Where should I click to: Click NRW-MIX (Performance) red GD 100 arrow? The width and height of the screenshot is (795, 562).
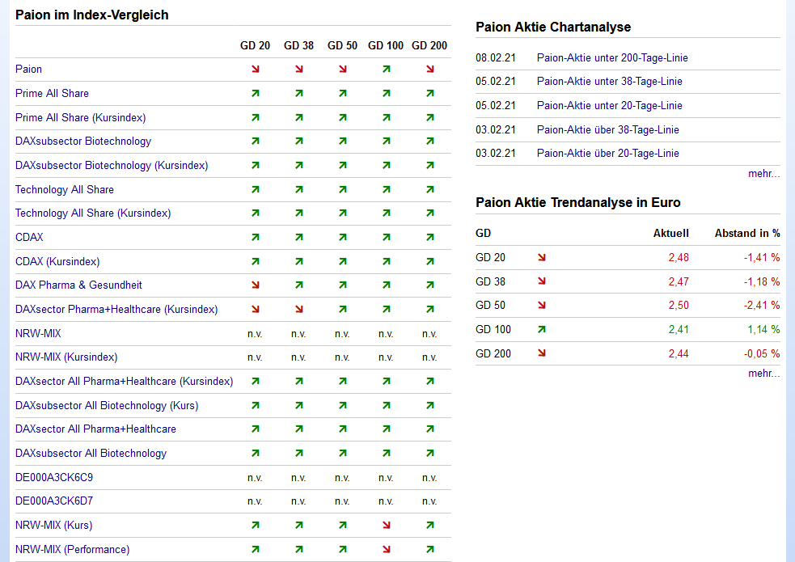pos(386,550)
